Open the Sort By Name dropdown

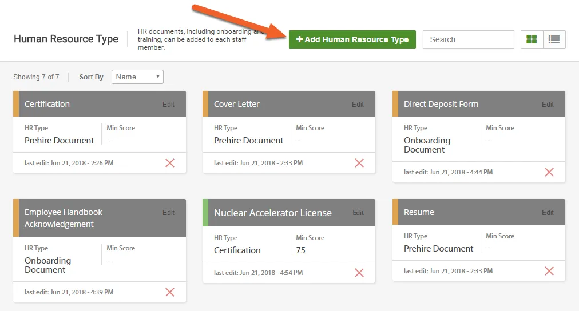pyautogui.click(x=137, y=77)
